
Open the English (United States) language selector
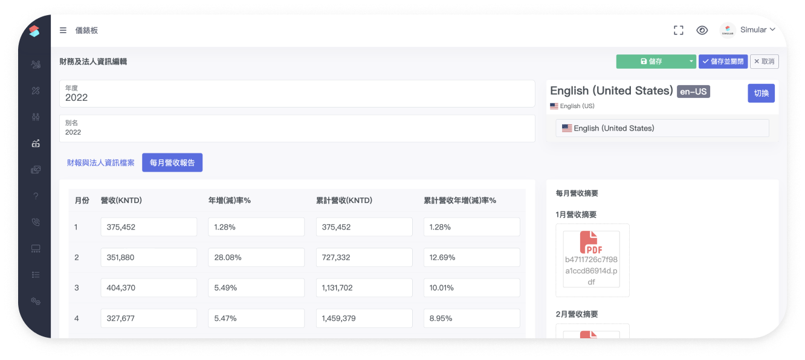(662, 128)
